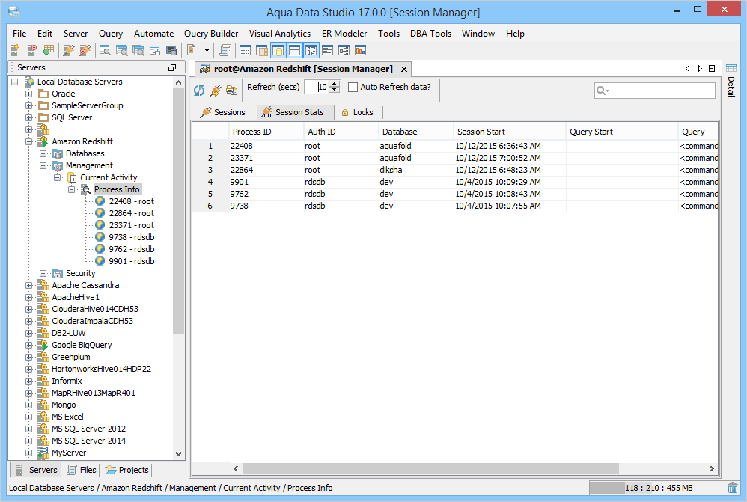Click the memory usage bar 118 : 210 : 455 MB
The image size is (747, 502).
[657, 488]
